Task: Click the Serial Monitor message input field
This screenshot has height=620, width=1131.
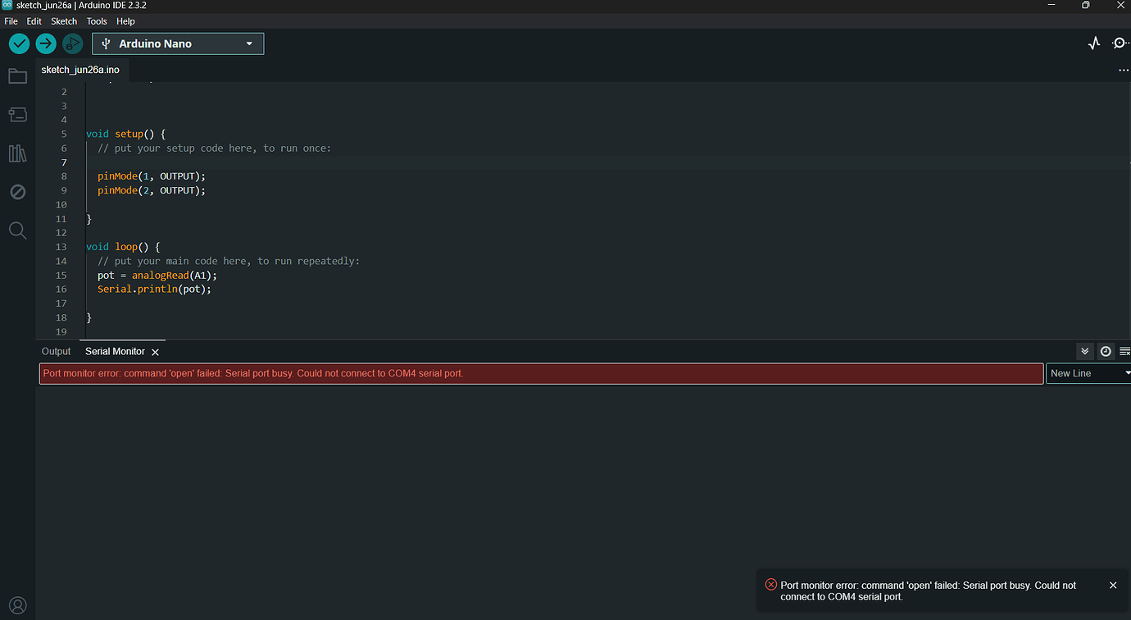Action: click(x=541, y=373)
